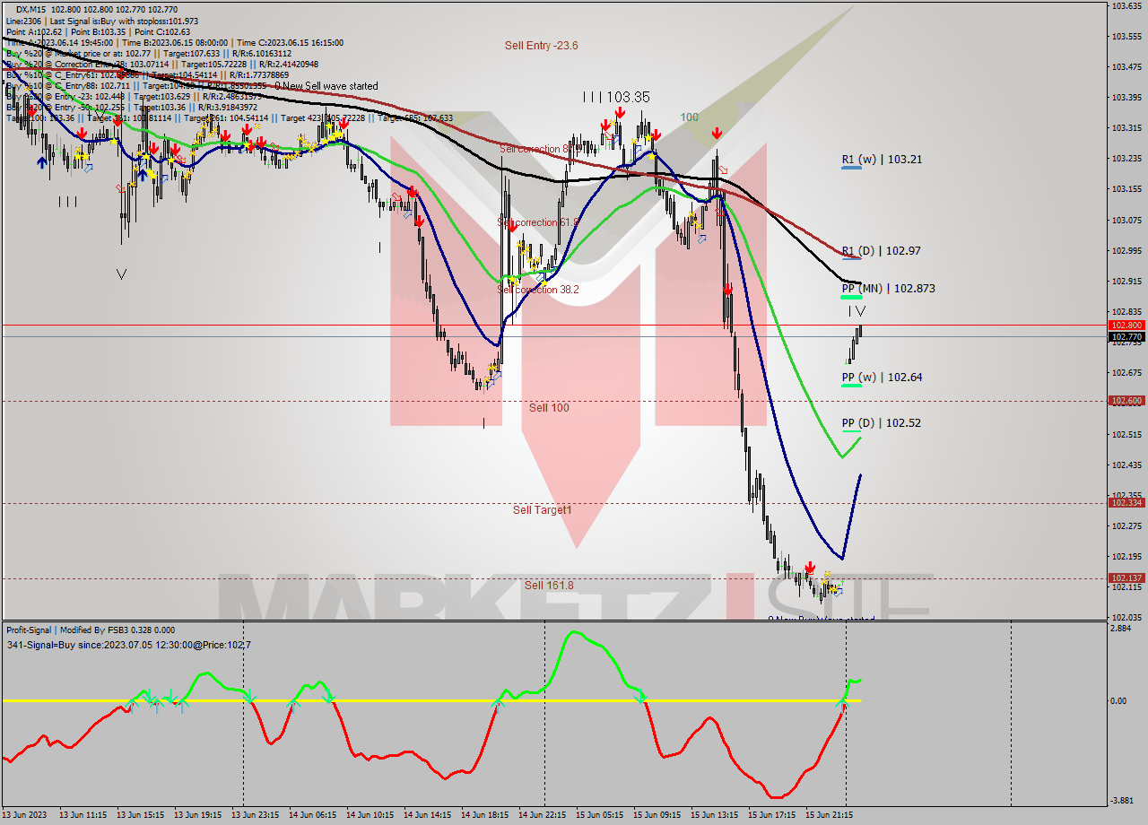
Task: Click the 15 Jun 21:15 time label
Action: [x=830, y=815]
